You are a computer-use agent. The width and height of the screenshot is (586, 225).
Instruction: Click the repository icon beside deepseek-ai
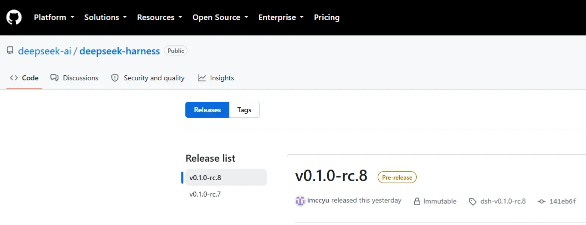pyautogui.click(x=10, y=51)
